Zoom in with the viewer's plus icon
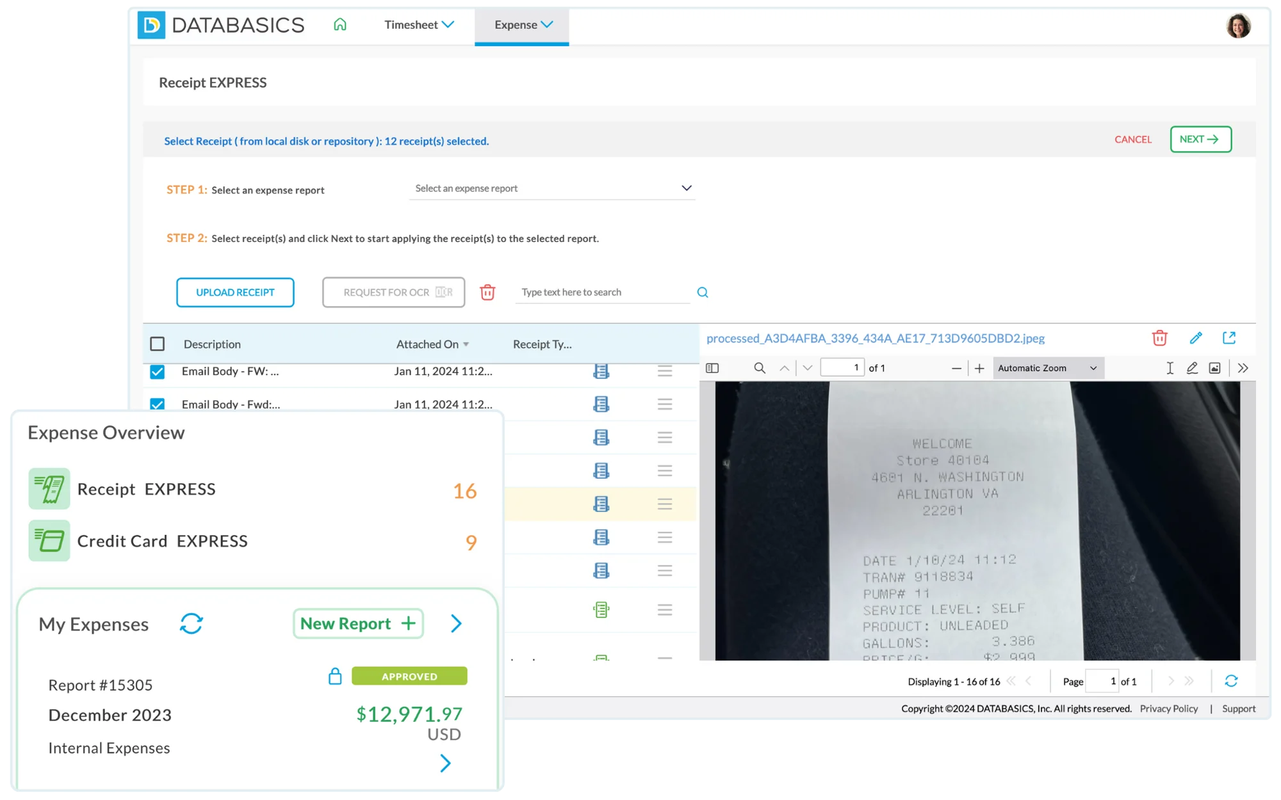The image size is (1281, 800). pyautogui.click(x=979, y=368)
